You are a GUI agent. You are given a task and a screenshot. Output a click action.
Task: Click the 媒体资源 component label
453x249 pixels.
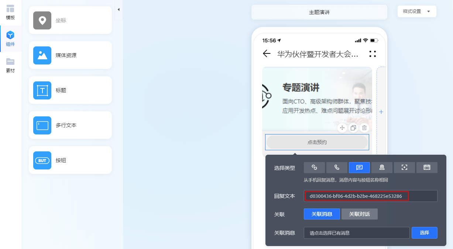click(x=66, y=55)
